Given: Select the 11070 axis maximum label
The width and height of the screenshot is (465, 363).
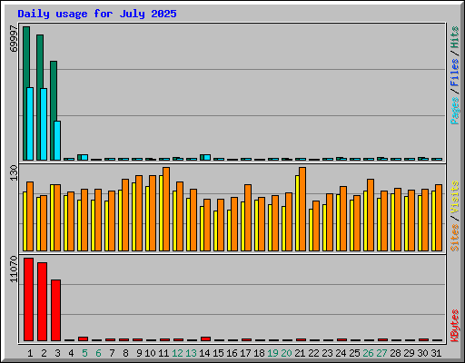Looking at the screenshot, I should pos(14,269).
